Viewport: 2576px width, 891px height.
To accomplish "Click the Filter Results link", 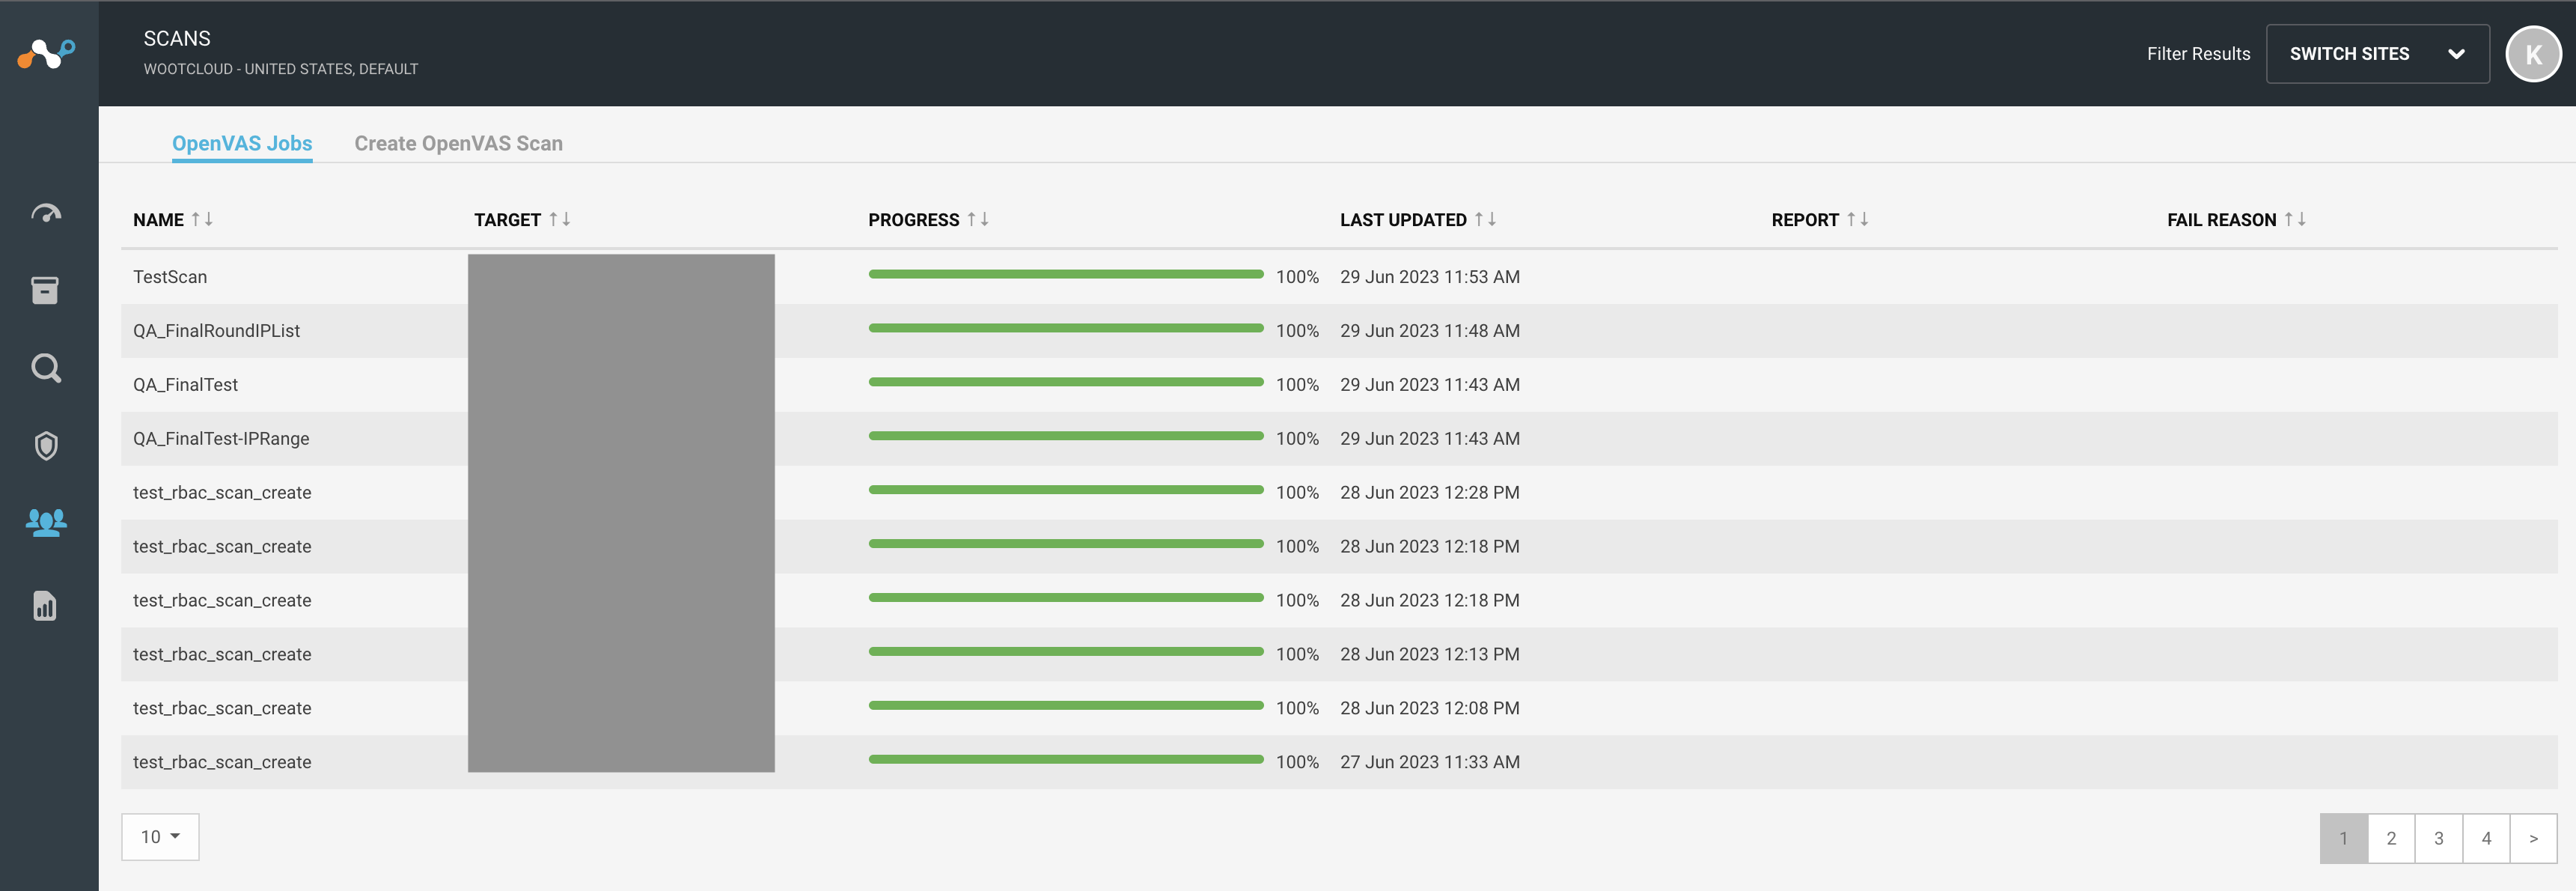I will 2198,54.
